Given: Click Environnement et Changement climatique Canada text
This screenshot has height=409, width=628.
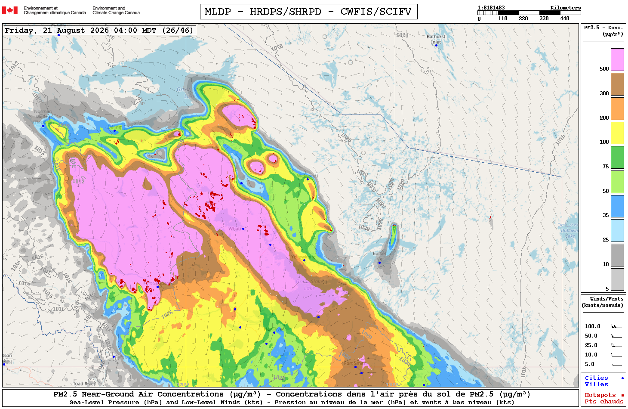Looking at the screenshot, I should (55, 10).
